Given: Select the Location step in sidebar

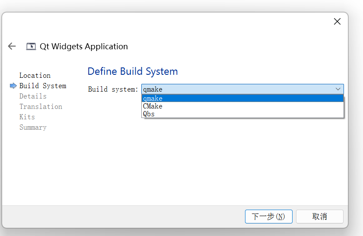Looking at the screenshot, I should pyautogui.click(x=35, y=76).
